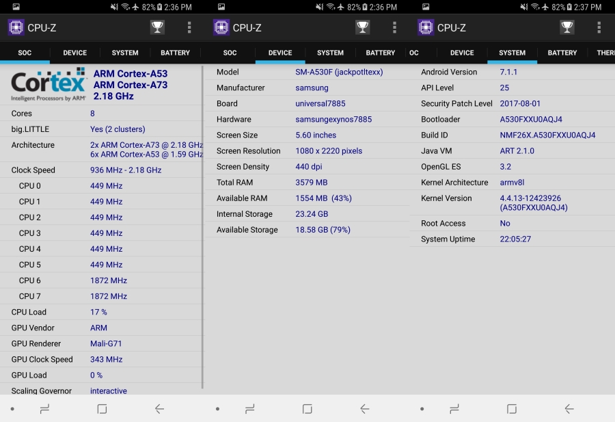Click the "armv8l" kernel architecture value

(x=512, y=182)
